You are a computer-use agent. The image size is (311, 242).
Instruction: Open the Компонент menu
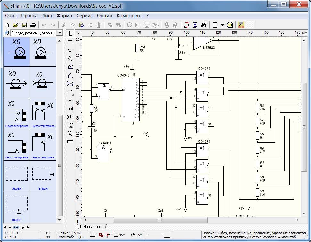129,16
